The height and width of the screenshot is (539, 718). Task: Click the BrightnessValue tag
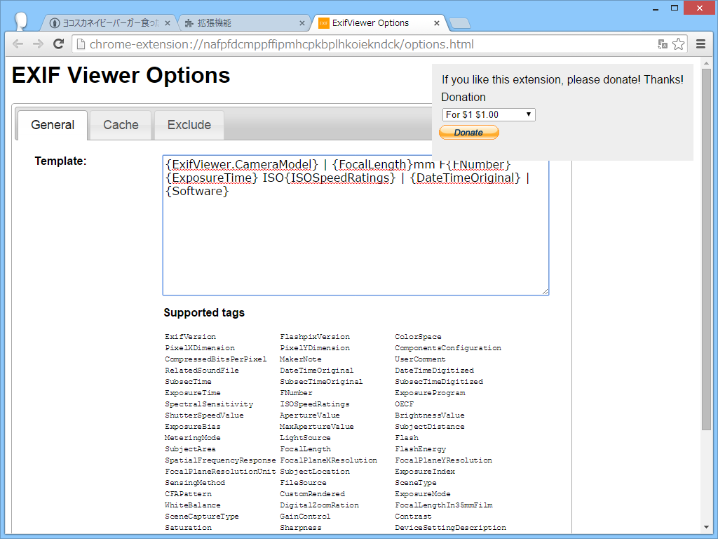point(430,415)
